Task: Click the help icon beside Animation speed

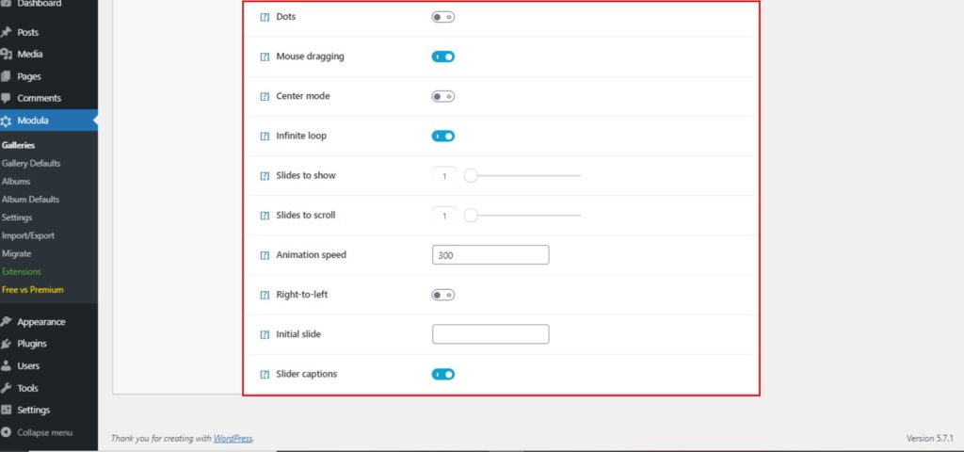Action: (x=265, y=255)
